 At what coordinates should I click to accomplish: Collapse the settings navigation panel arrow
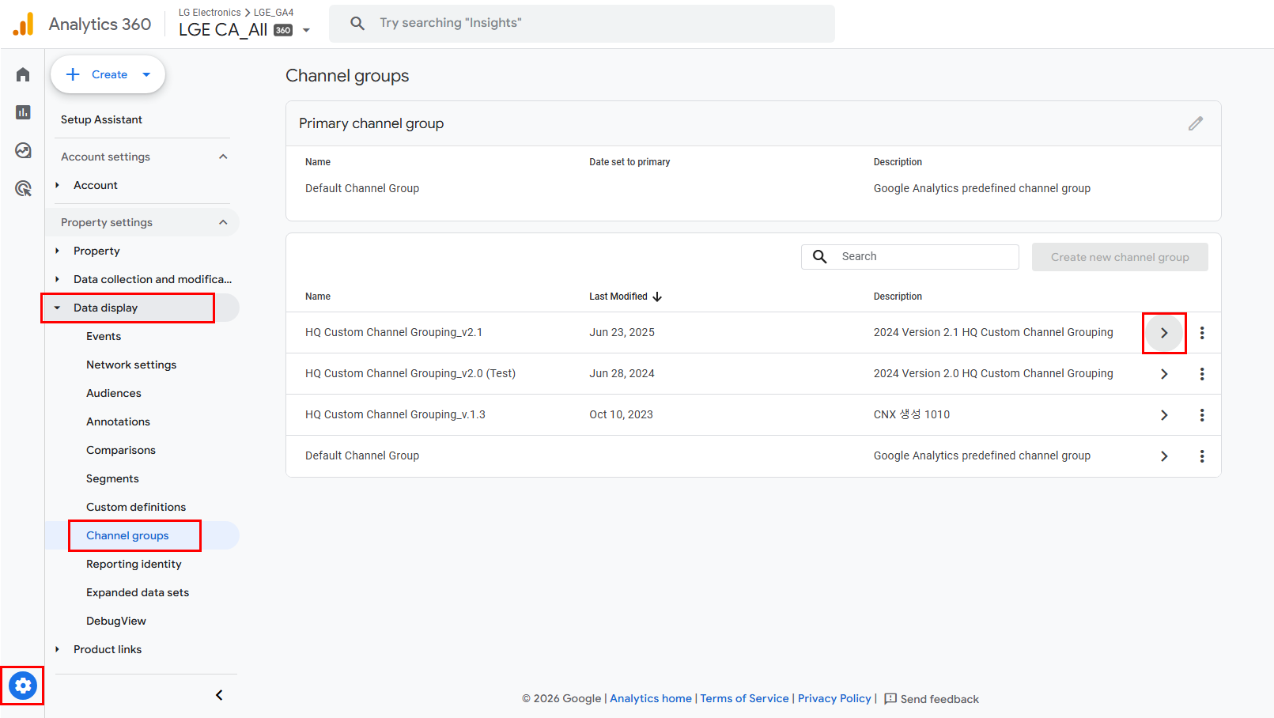tap(219, 695)
